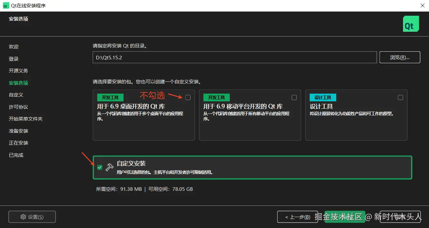429x228 pixels.
Task: Click the Qt icon in the title bar
Action: coord(5,5)
